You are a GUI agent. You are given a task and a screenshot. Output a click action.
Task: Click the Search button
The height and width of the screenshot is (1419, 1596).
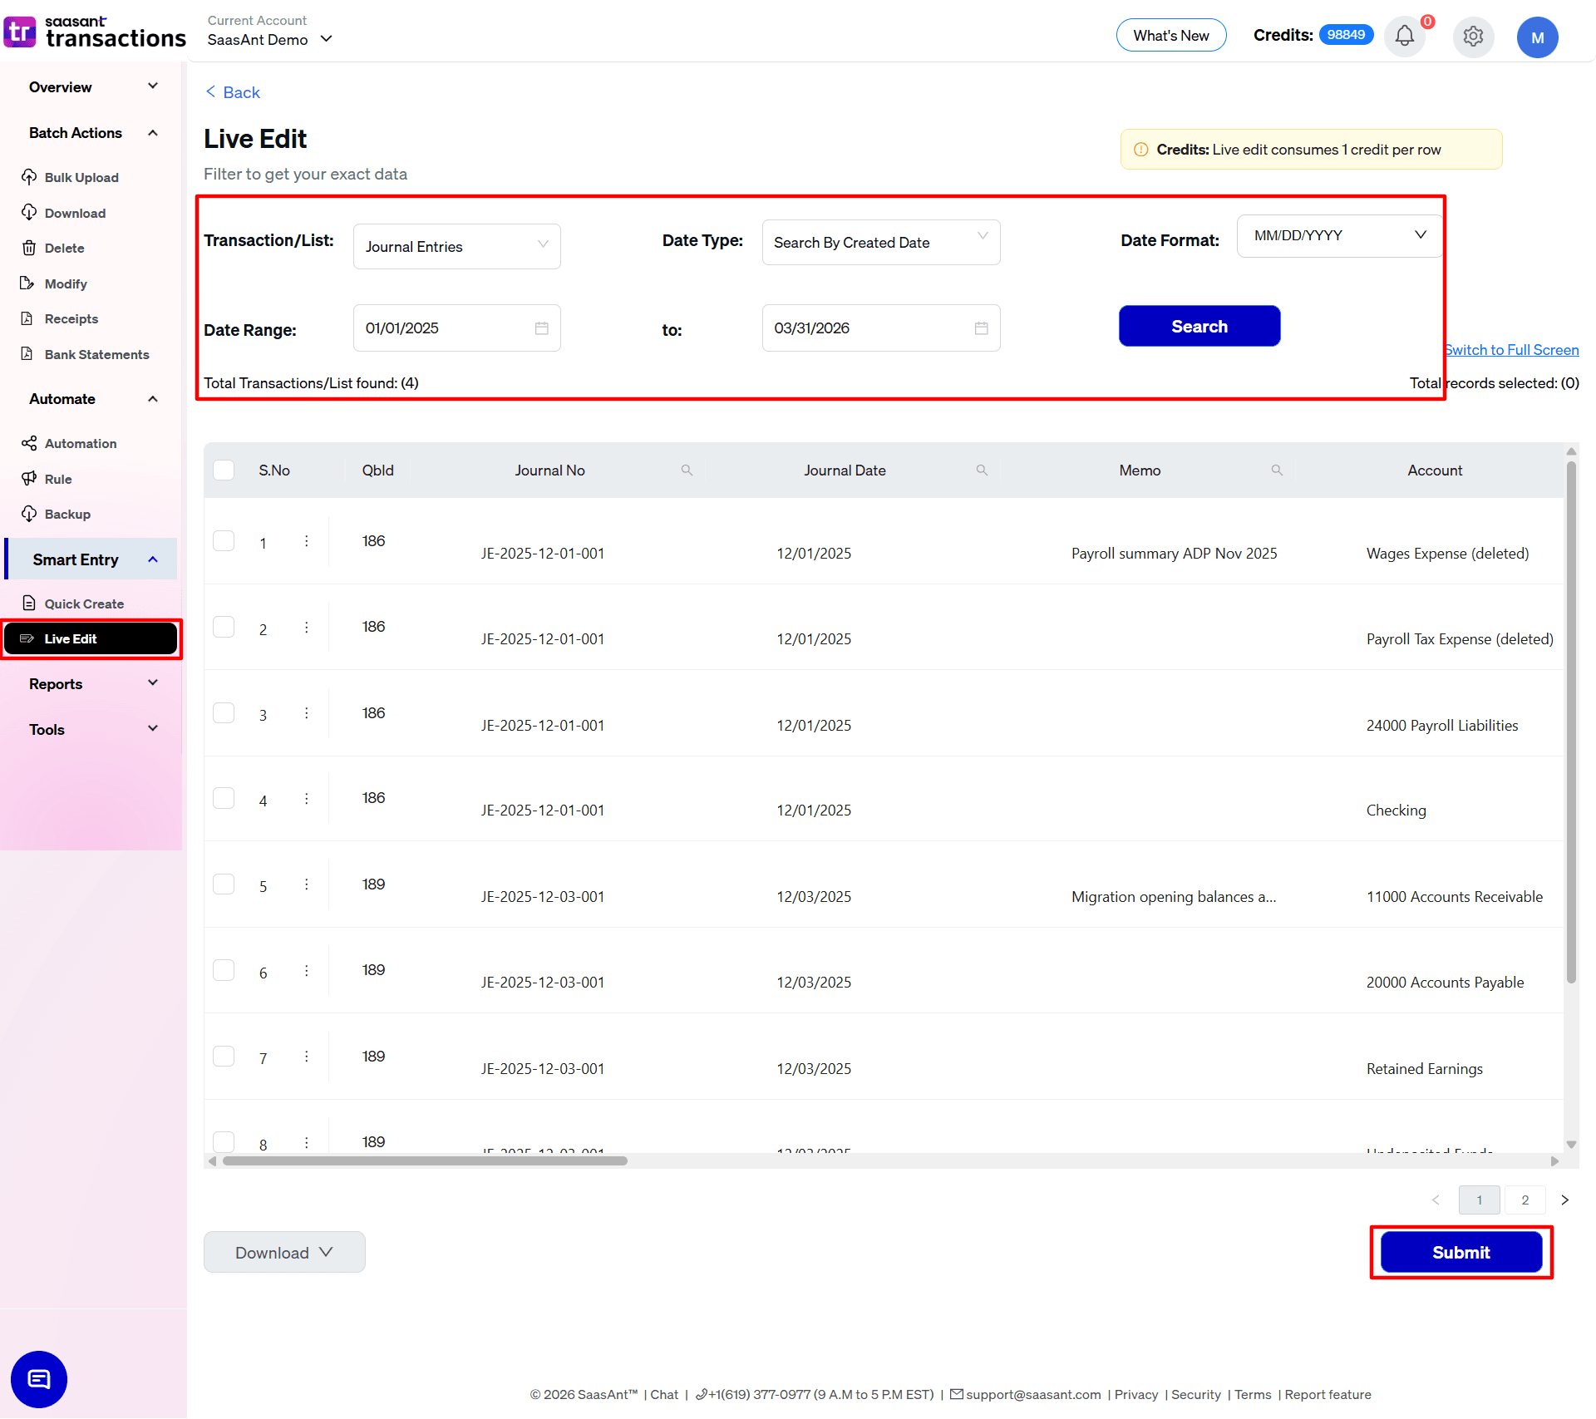[x=1199, y=326]
